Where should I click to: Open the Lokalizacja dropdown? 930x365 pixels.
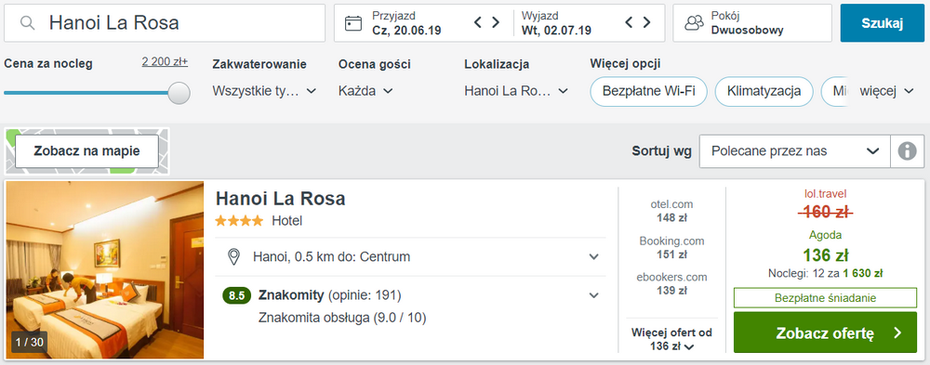pos(516,91)
